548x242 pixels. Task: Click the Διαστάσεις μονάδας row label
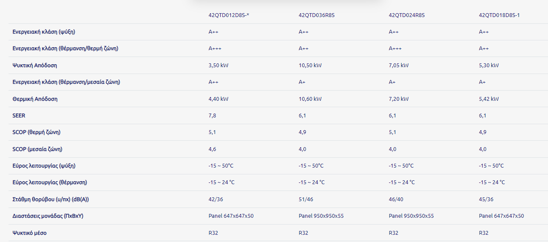[48, 216]
